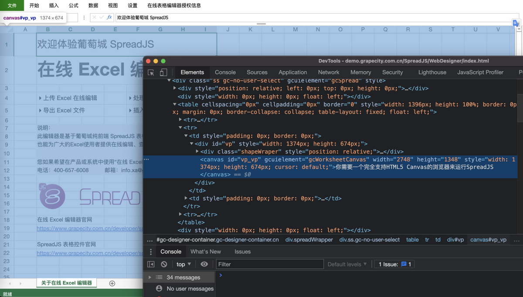Click breadcrumb table
This screenshot has height=297, width=523.
[412, 240]
